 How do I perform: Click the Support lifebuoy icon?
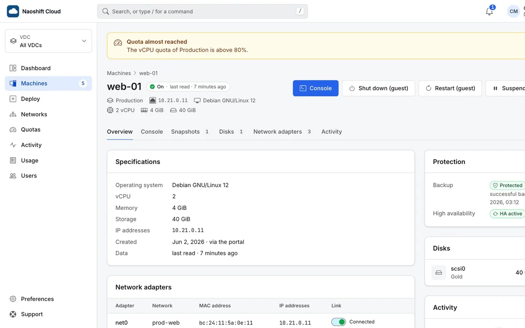click(x=13, y=314)
